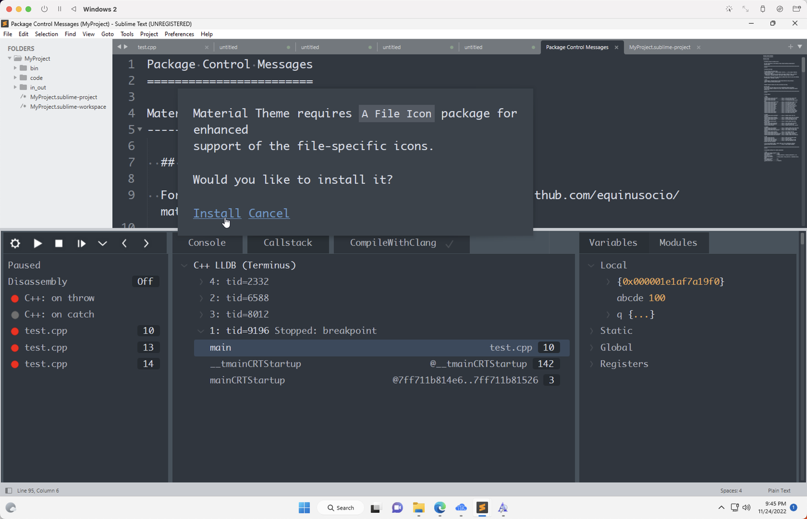This screenshot has width=807, height=519.
Task: Select main stack frame row
Action: (382, 348)
